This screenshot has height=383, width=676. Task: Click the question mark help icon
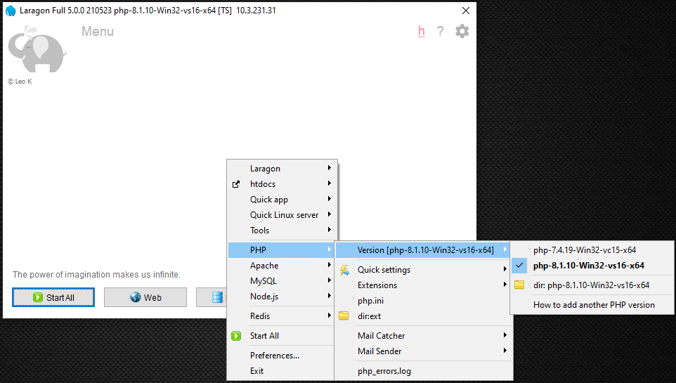click(x=440, y=31)
